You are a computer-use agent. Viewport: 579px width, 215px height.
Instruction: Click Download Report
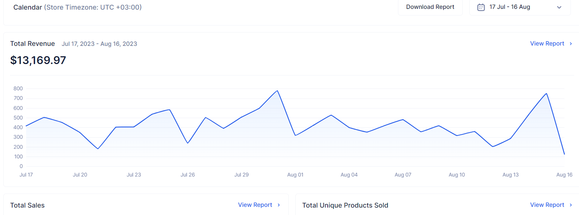point(430,7)
